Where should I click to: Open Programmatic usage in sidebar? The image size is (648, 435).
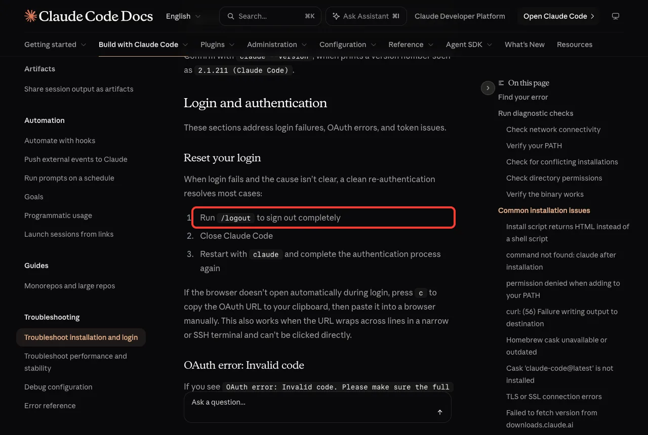(58, 215)
